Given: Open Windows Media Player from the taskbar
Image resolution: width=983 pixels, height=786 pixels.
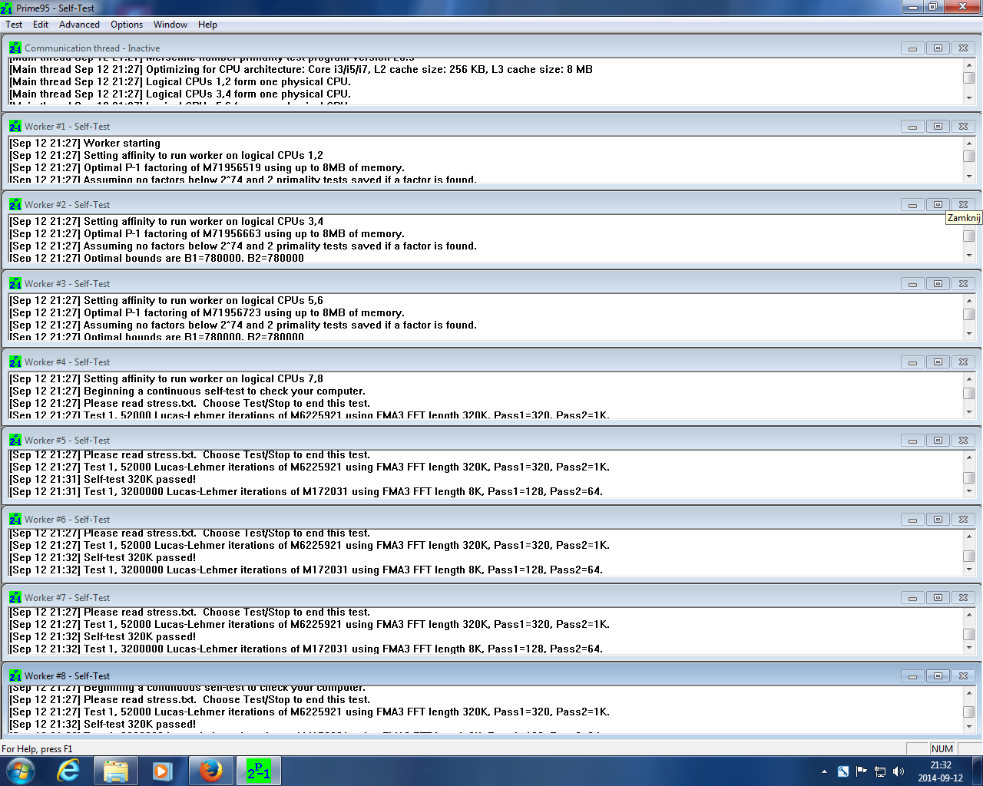Looking at the screenshot, I should pyautogui.click(x=162, y=771).
